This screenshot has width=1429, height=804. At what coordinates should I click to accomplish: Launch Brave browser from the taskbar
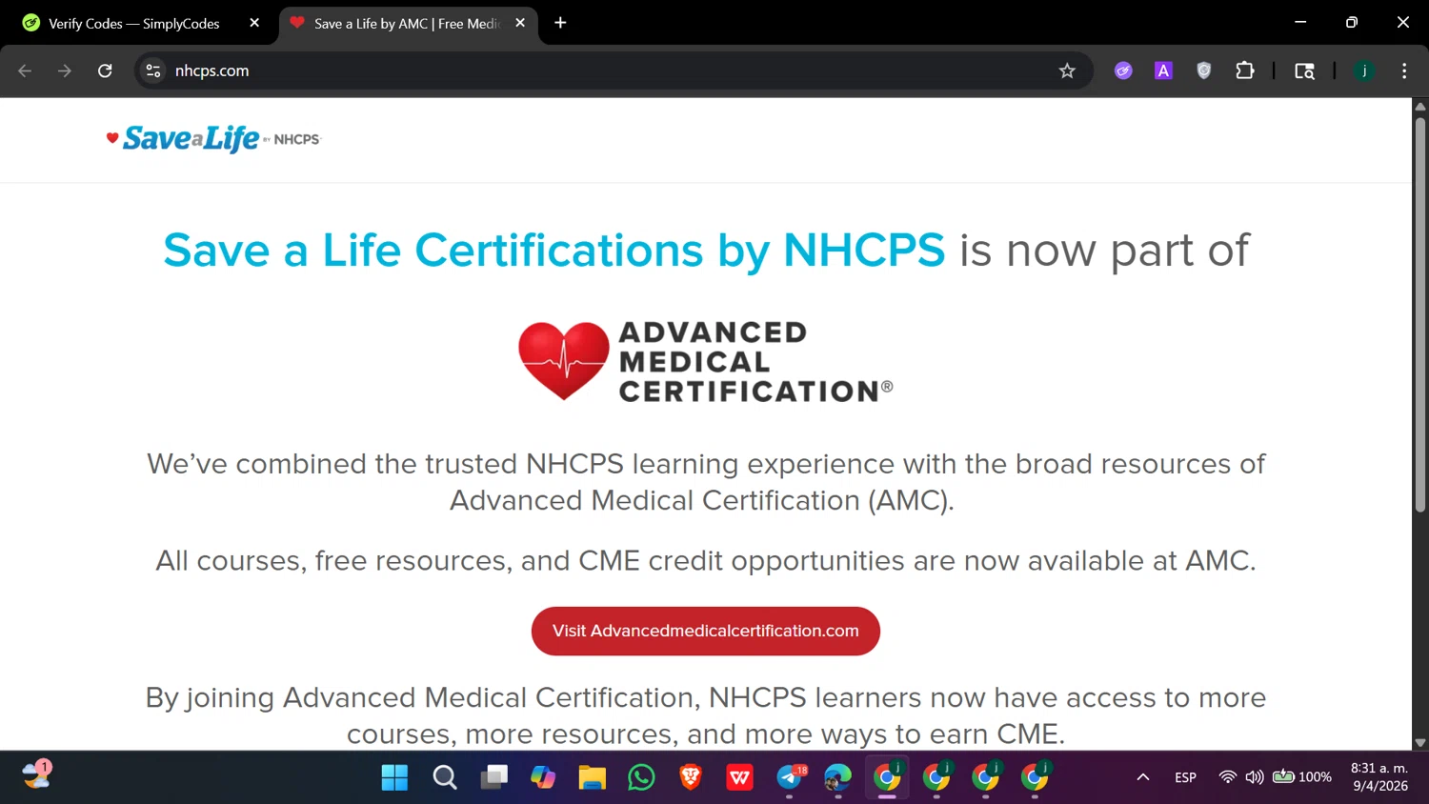[x=691, y=777]
